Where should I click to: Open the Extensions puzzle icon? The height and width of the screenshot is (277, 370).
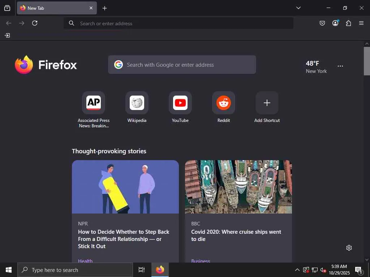pyautogui.click(x=348, y=23)
